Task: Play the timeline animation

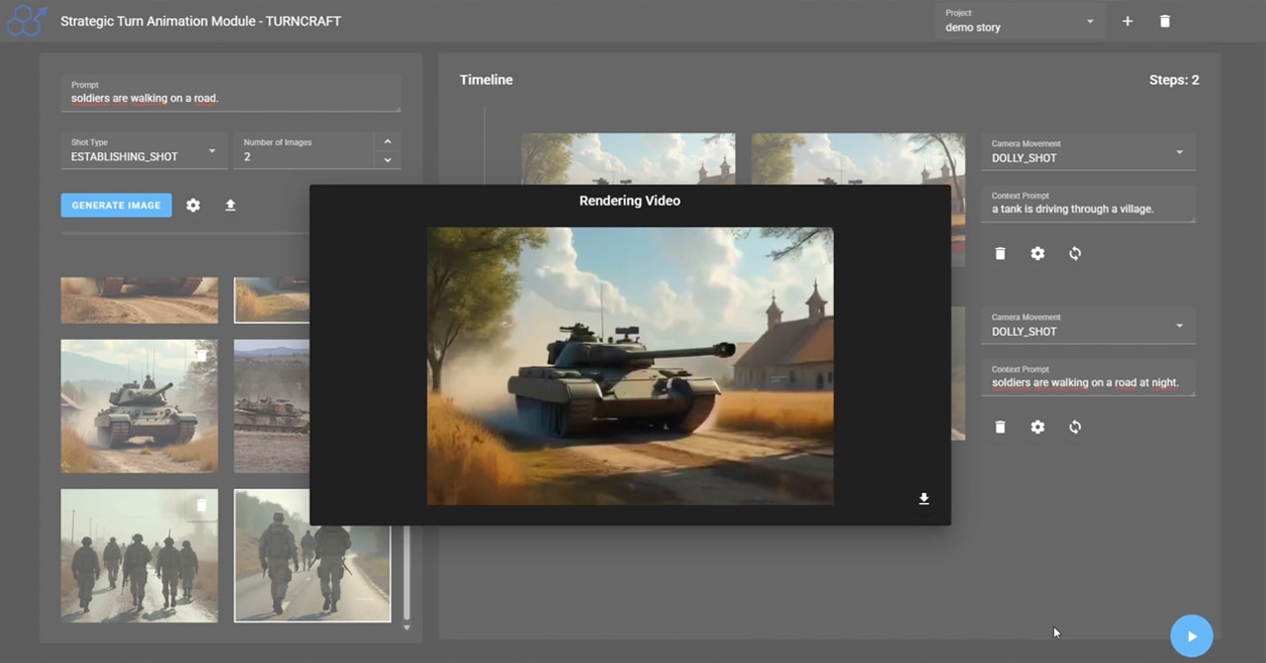Action: (x=1191, y=636)
